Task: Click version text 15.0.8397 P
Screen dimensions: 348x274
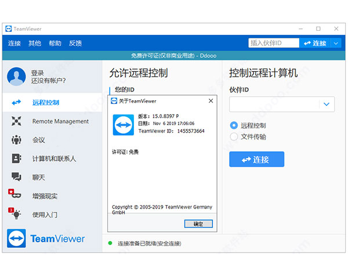Action: (165, 116)
